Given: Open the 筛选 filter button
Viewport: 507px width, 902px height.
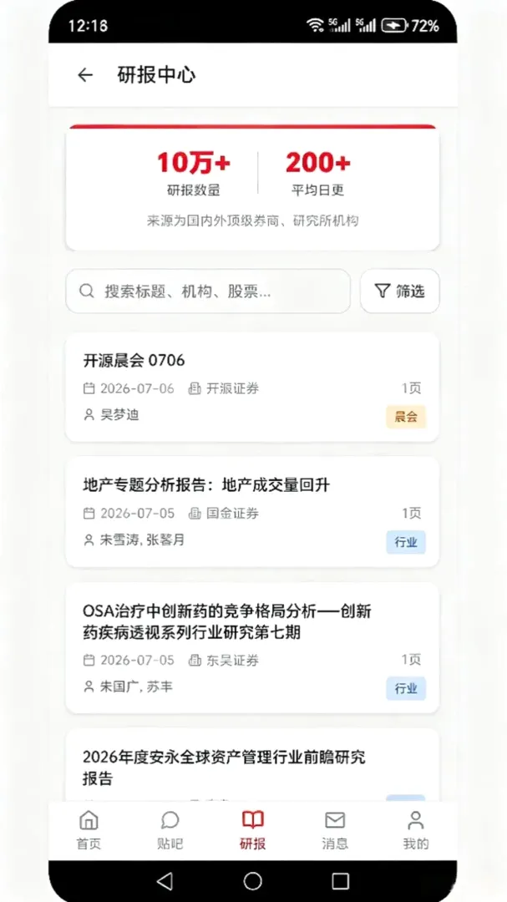Looking at the screenshot, I should pyautogui.click(x=400, y=291).
